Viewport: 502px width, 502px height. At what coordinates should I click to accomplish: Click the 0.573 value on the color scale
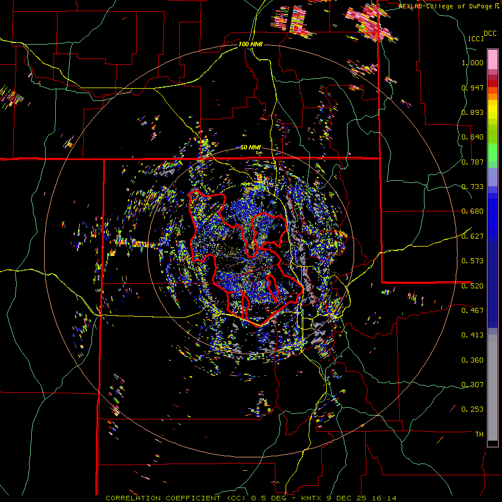472,261
